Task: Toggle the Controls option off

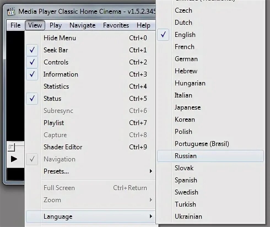Action: [x=91, y=62]
